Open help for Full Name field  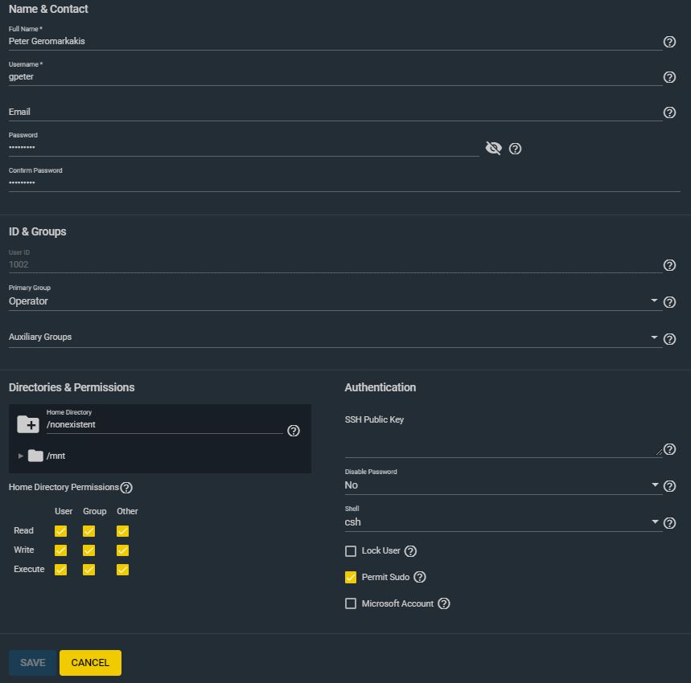click(669, 42)
